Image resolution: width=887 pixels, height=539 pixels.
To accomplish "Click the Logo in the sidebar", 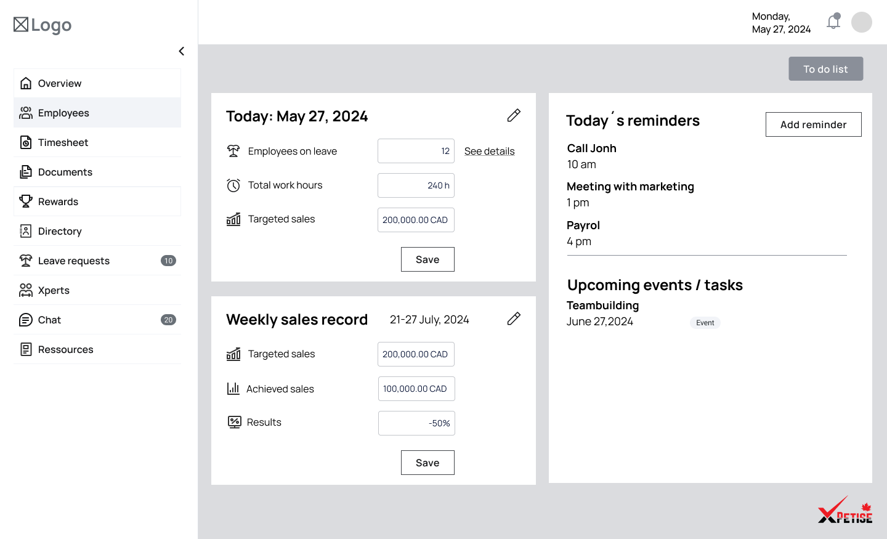I will point(43,25).
